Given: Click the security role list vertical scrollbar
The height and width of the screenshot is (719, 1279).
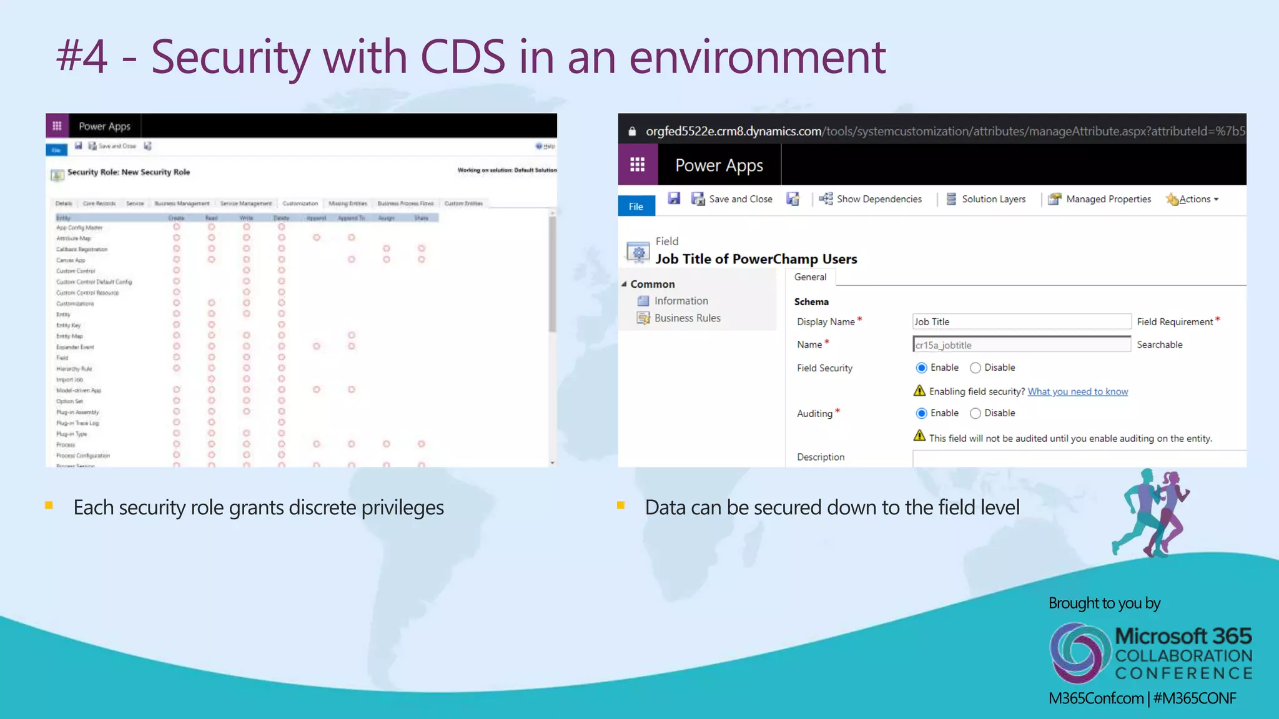Looking at the screenshot, I should point(552,275).
